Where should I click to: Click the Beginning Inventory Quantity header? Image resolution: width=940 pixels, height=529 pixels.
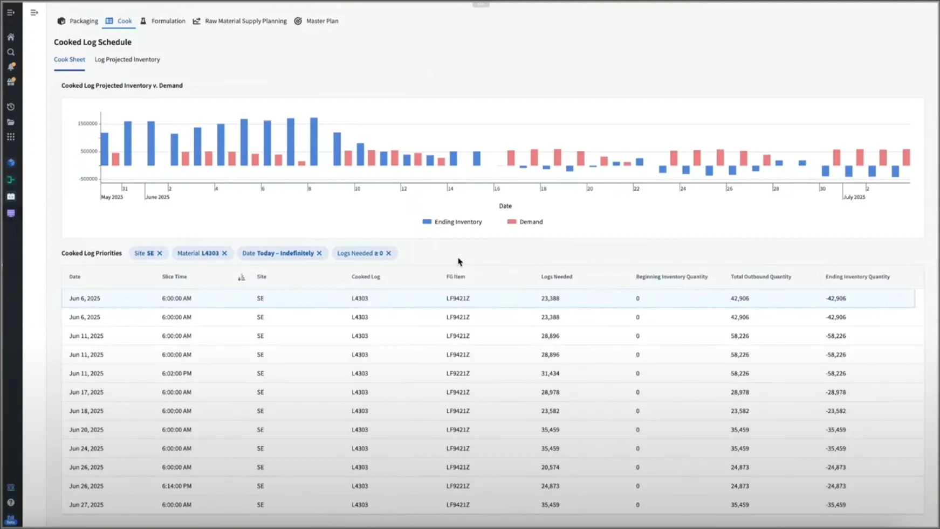671,277
